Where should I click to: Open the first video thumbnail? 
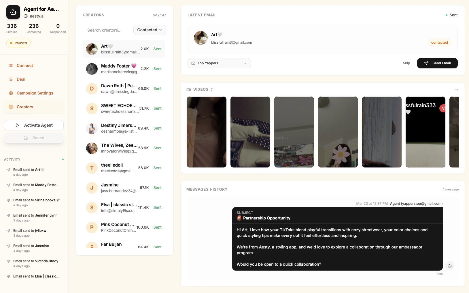pyautogui.click(x=206, y=132)
